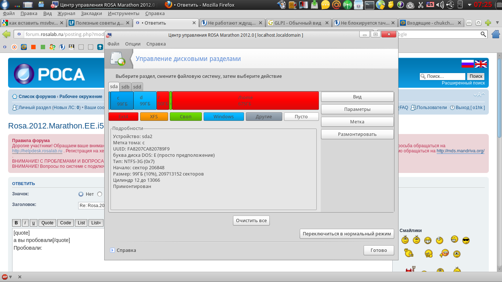The height and width of the screenshot is (282, 502).
Task: Open the green wireless antenna panel icon
Action: coord(348,5)
